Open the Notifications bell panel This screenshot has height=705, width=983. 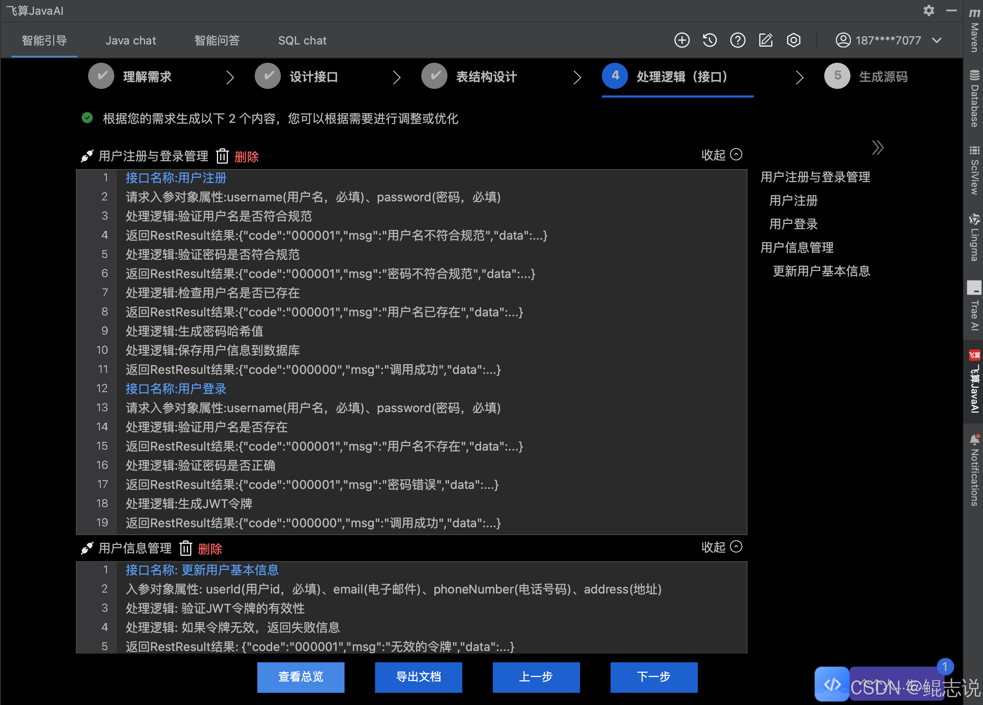(x=974, y=470)
